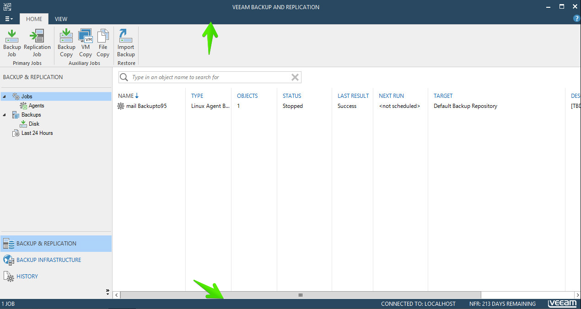The height and width of the screenshot is (309, 581).
Task: Click the 1 JOB status bar text
Action: click(x=8, y=304)
